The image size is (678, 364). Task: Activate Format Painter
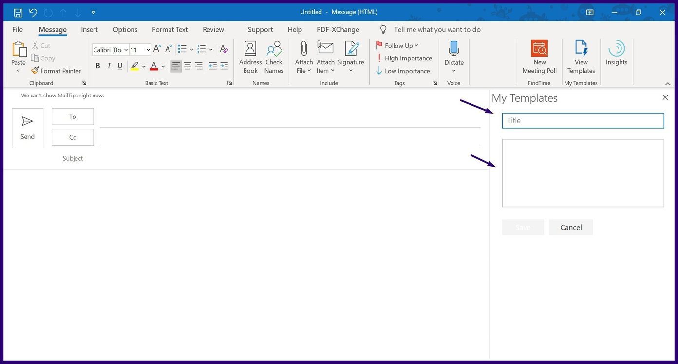pyautogui.click(x=56, y=71)
